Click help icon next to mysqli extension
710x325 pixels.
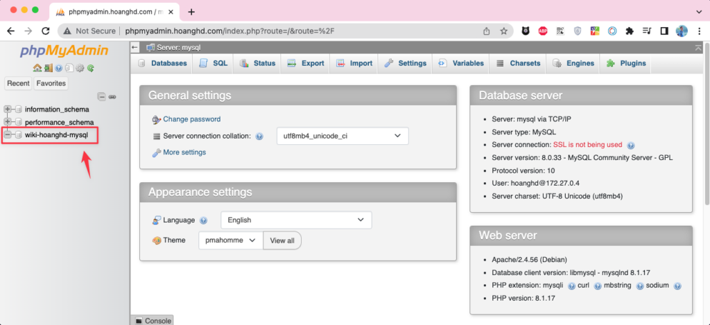(572, 286)
